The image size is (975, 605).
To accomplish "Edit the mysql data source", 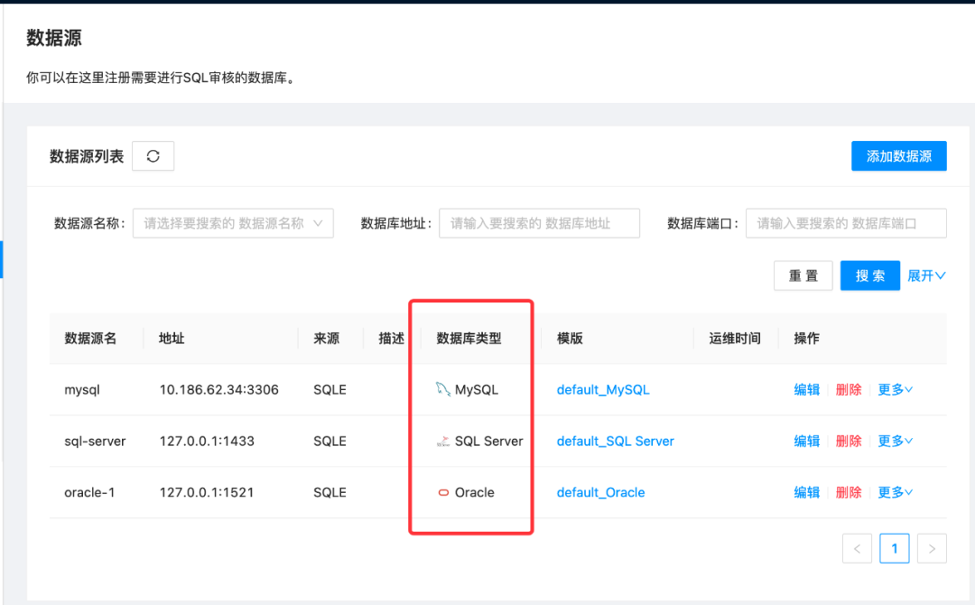I will coord(806,389).
